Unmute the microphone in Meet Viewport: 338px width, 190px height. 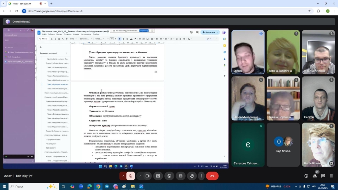point(131,176)
